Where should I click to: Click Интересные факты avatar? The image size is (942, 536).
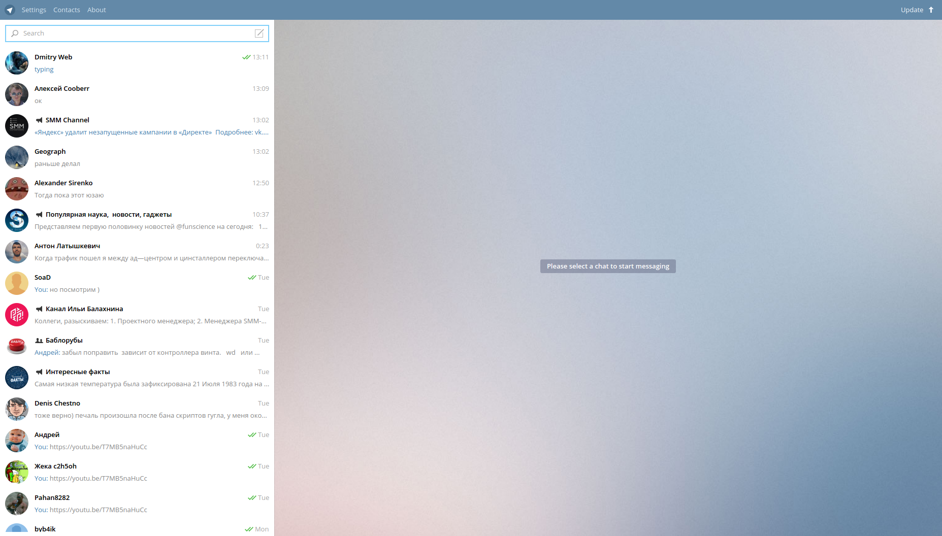tap(17, 378)
